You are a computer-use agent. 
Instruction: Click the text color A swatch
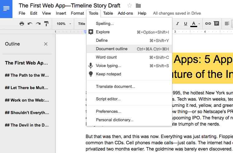[194, 24]
